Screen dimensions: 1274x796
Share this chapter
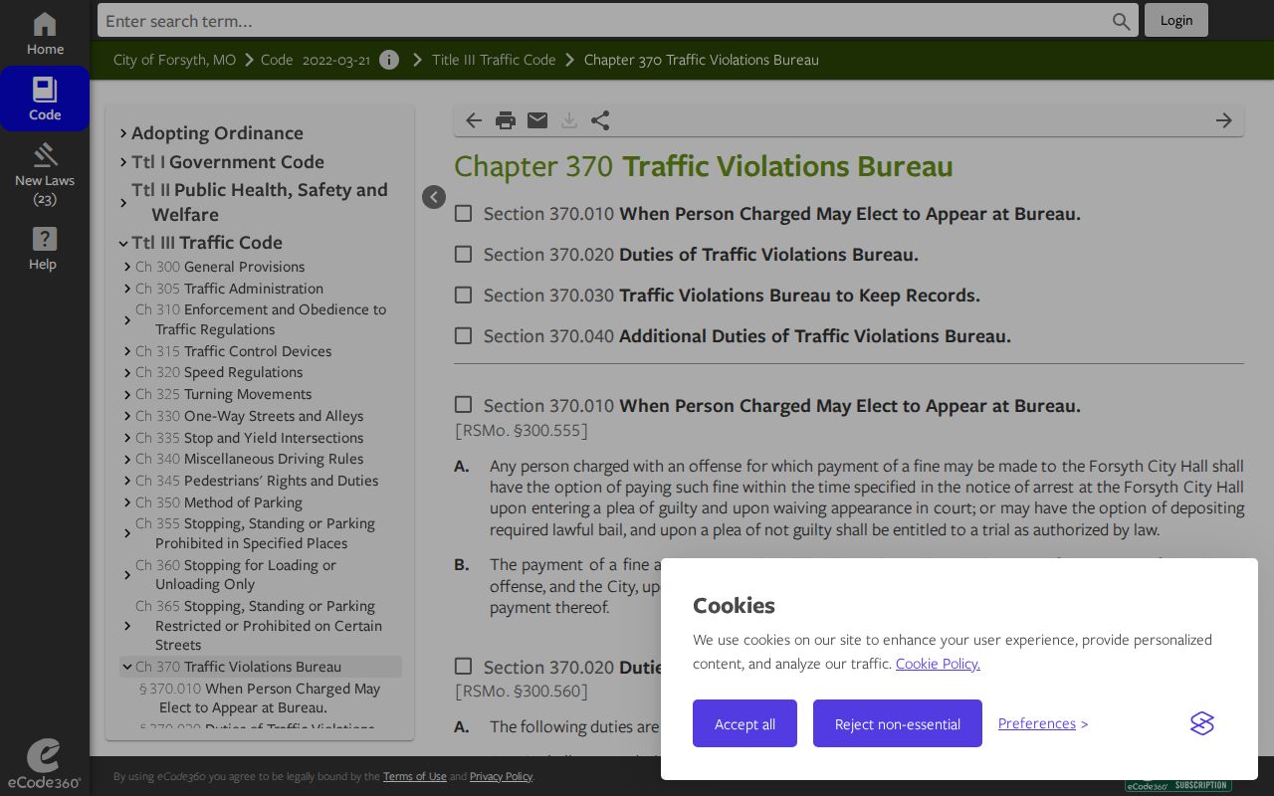(600, 120)
